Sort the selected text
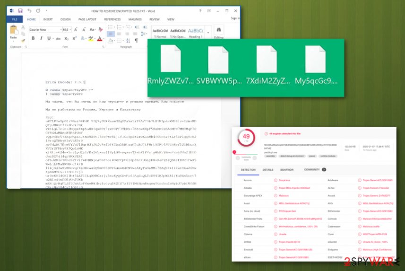Screen dimensions: 405x271 click(x=129, y=41)
